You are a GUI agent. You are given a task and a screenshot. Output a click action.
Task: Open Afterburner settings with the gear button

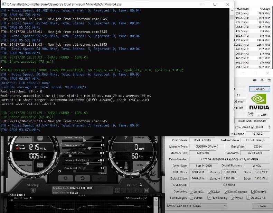(x=66, y=178)
